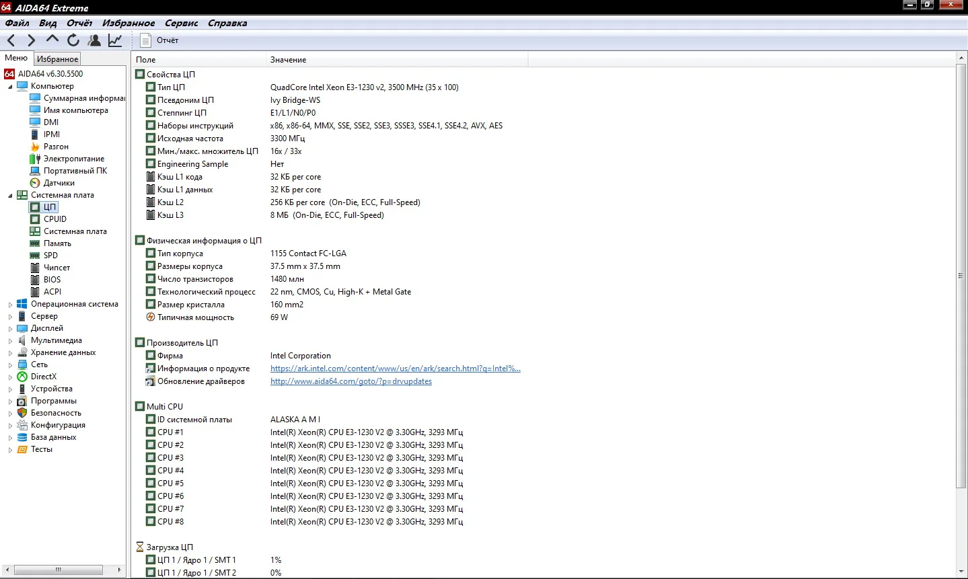
Task: Click the vertical scrollbar of the details pane
Action: 961,276
